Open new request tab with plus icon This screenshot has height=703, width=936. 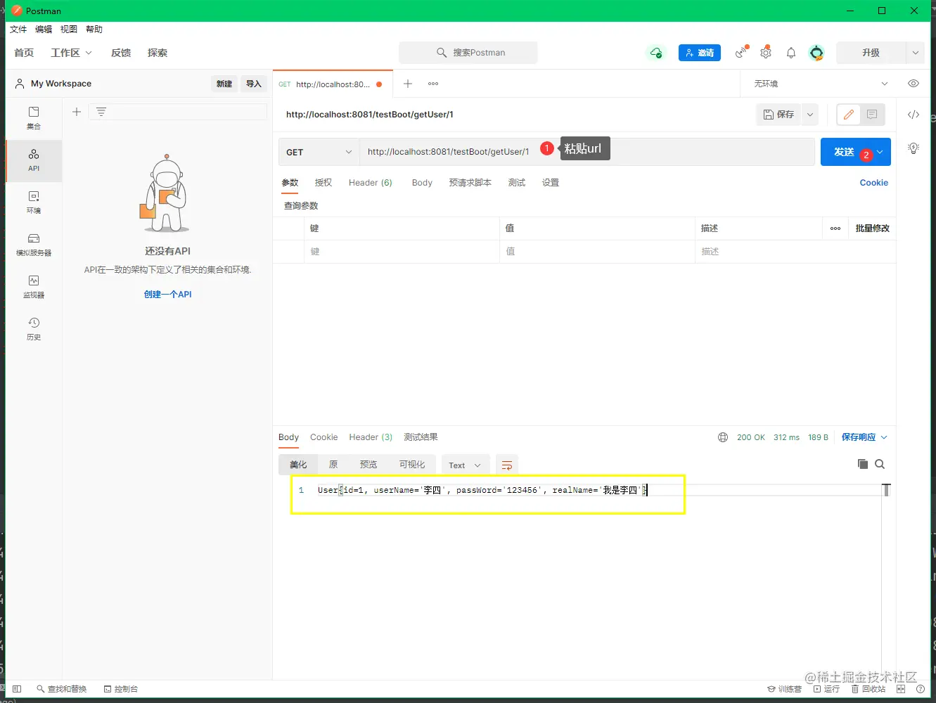coord(407,84)
